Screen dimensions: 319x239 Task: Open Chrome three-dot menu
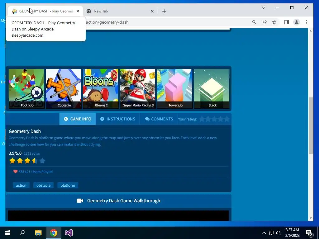tap(307, 22)
